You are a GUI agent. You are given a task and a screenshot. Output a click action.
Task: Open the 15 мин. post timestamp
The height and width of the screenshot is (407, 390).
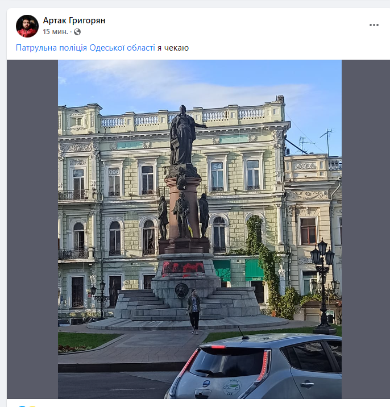tap(55, 32)
